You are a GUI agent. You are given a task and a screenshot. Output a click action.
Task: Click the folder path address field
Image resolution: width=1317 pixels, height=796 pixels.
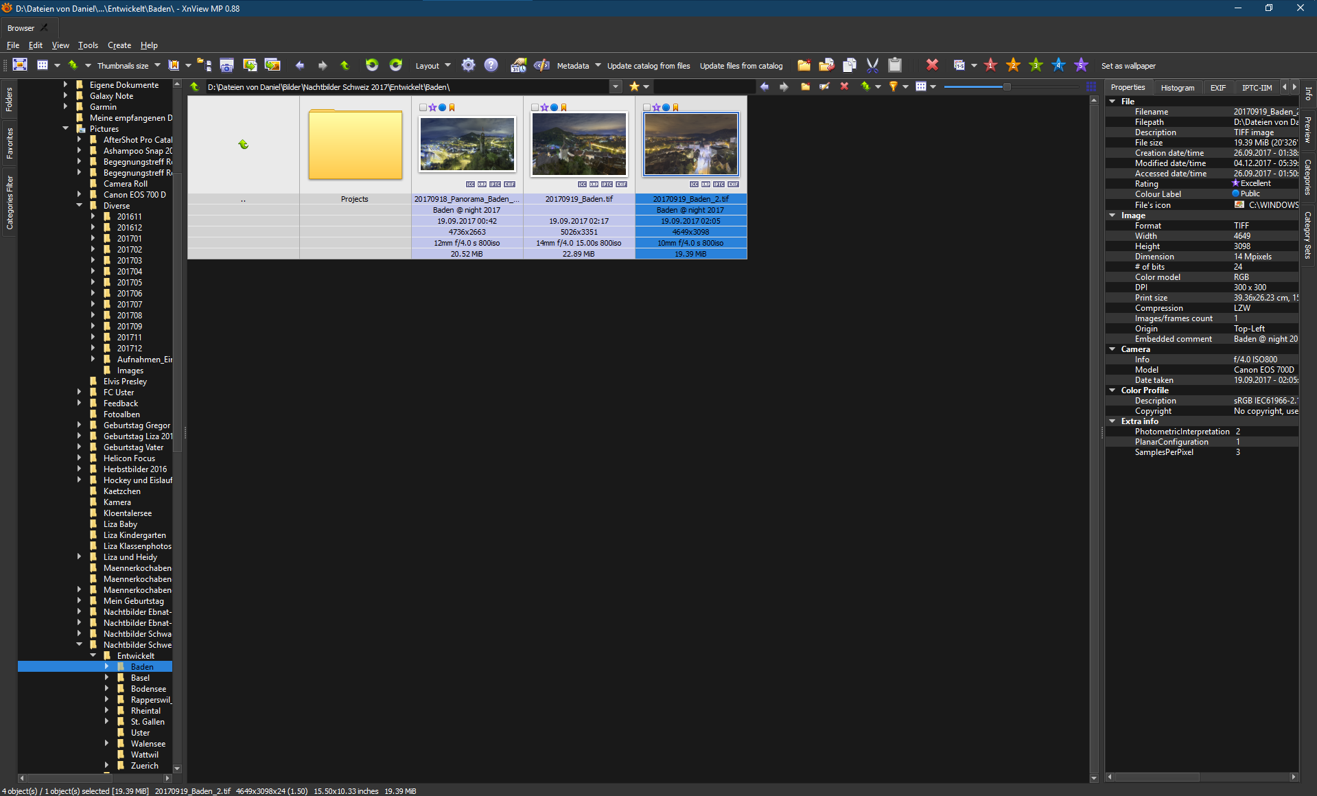click(406, 86)
